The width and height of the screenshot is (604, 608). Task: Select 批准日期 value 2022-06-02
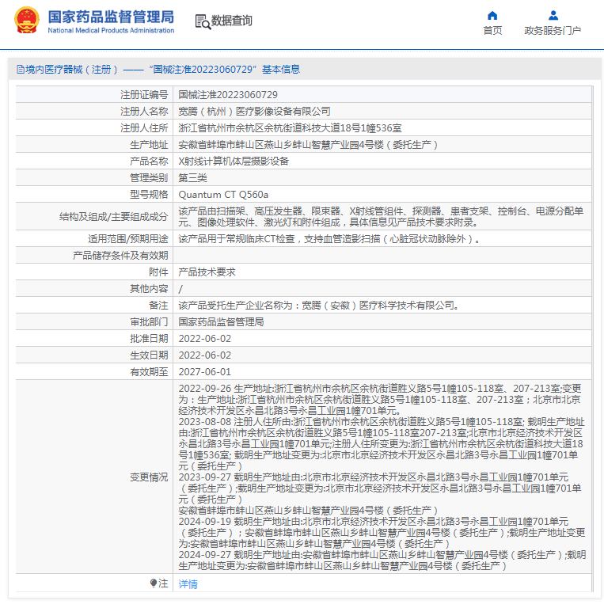point(205,339)
